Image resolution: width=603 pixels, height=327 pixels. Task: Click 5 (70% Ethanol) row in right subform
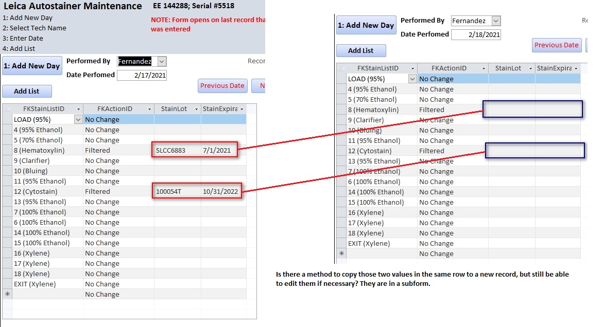click(458, 99)
